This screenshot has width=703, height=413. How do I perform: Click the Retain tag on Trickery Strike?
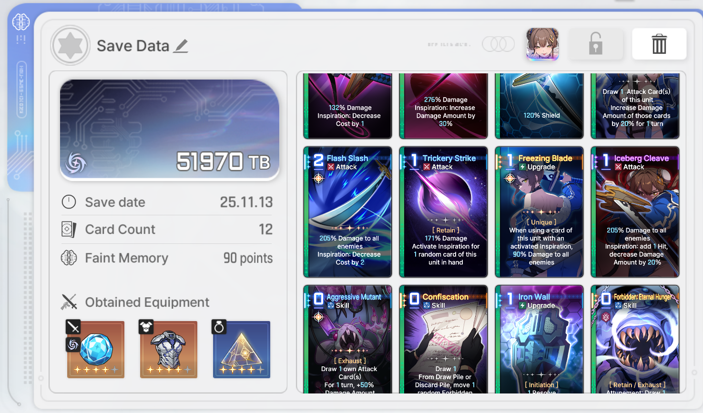(446, 230)
